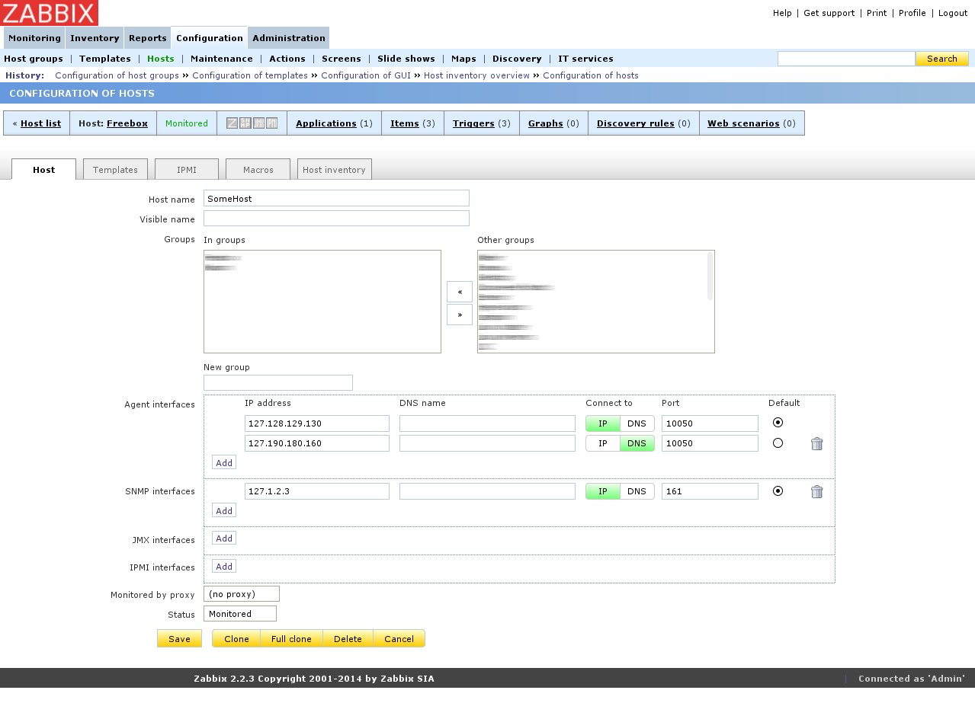Click Full clone button

coord(290,639)
